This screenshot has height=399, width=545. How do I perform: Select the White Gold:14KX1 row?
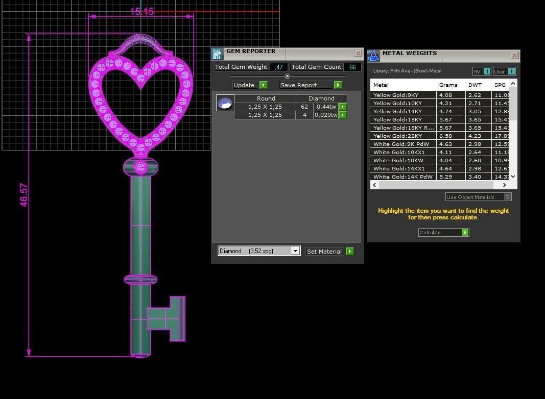440,168
